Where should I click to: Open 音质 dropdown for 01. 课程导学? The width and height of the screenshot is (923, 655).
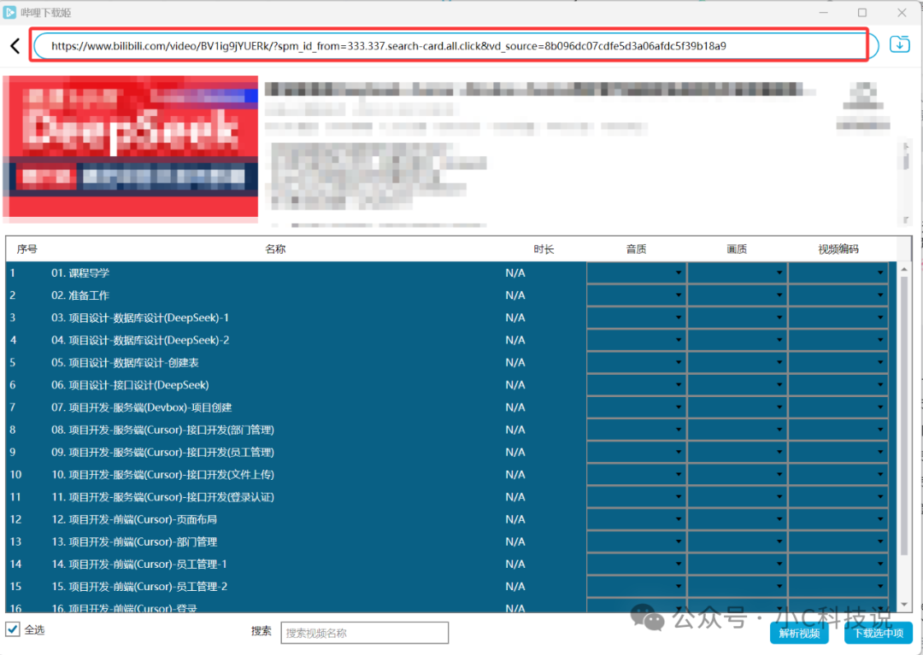click(x=637, y=272)
